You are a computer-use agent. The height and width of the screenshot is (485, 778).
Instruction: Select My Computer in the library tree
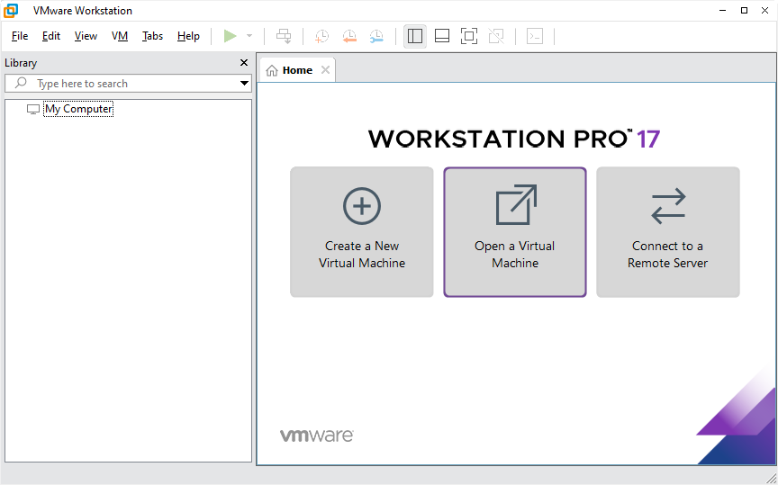coord(78,109)
